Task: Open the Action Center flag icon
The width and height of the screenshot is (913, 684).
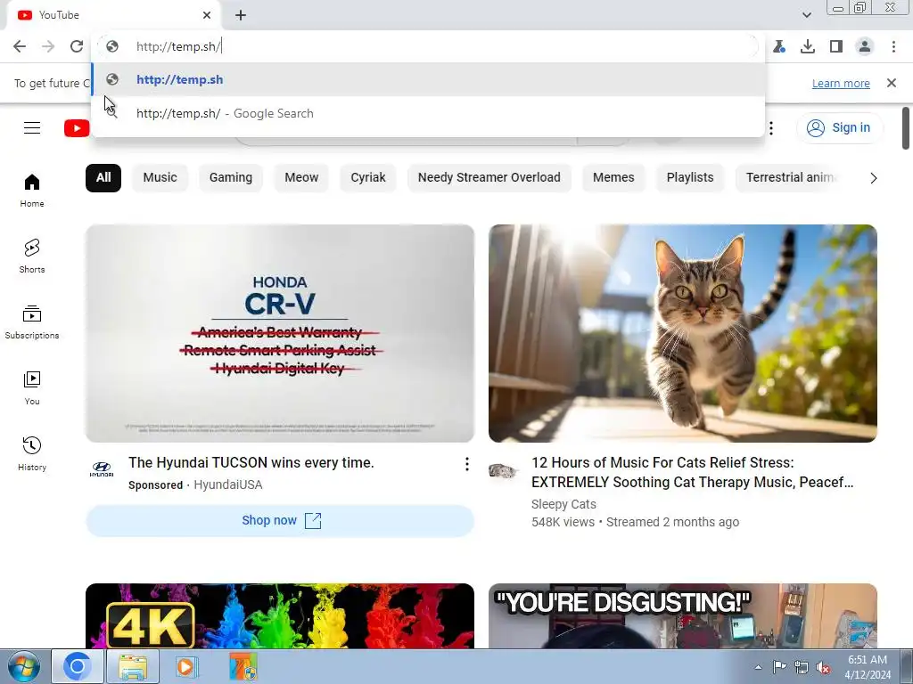Action: tap(779, 667)
